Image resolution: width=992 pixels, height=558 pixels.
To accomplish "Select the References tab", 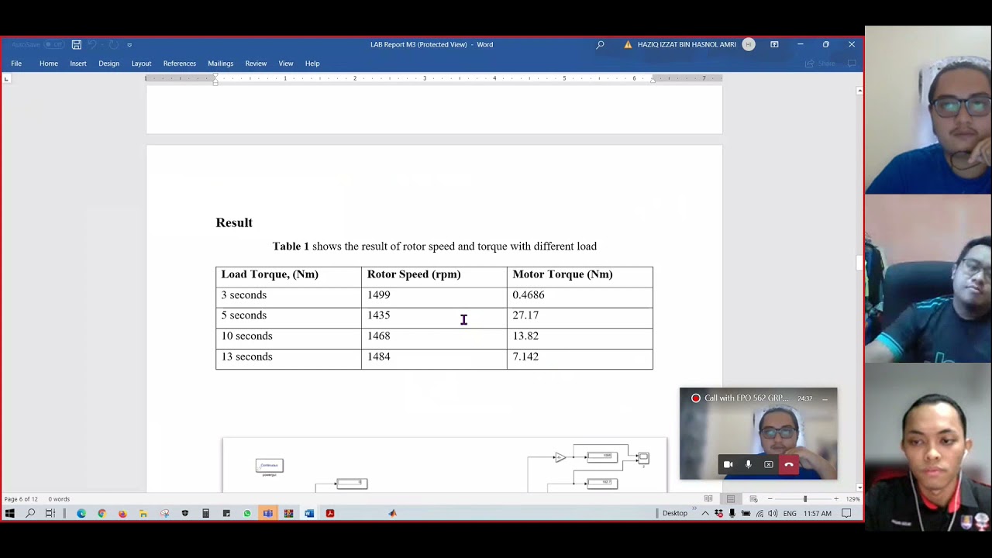I will 180,64.
